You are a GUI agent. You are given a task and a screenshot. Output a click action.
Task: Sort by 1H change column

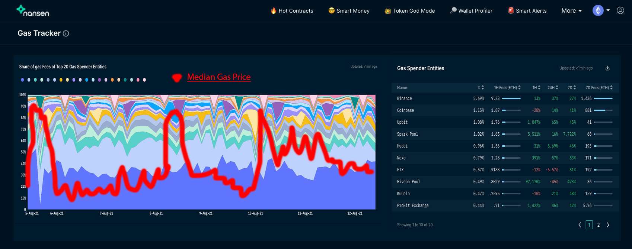click(x=536, y=88)
